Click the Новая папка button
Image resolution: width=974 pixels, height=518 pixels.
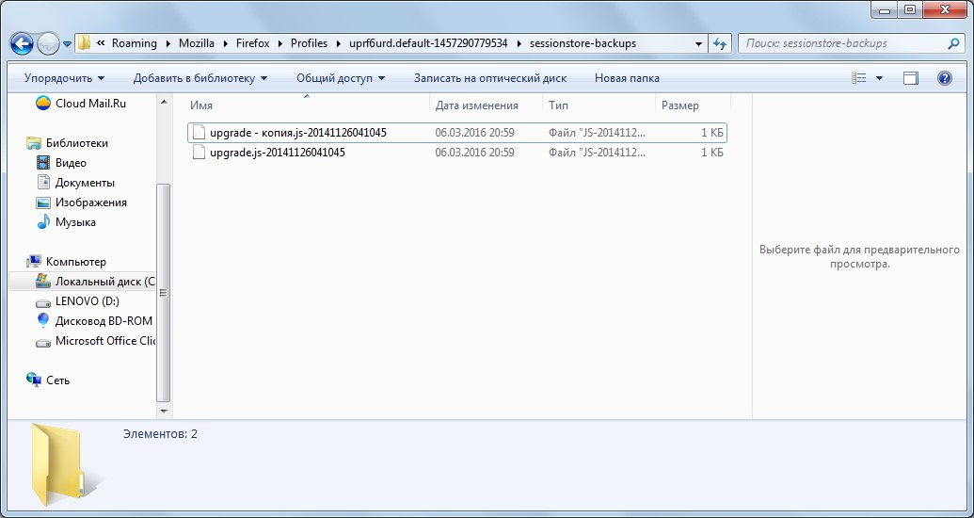coord(627,78)
